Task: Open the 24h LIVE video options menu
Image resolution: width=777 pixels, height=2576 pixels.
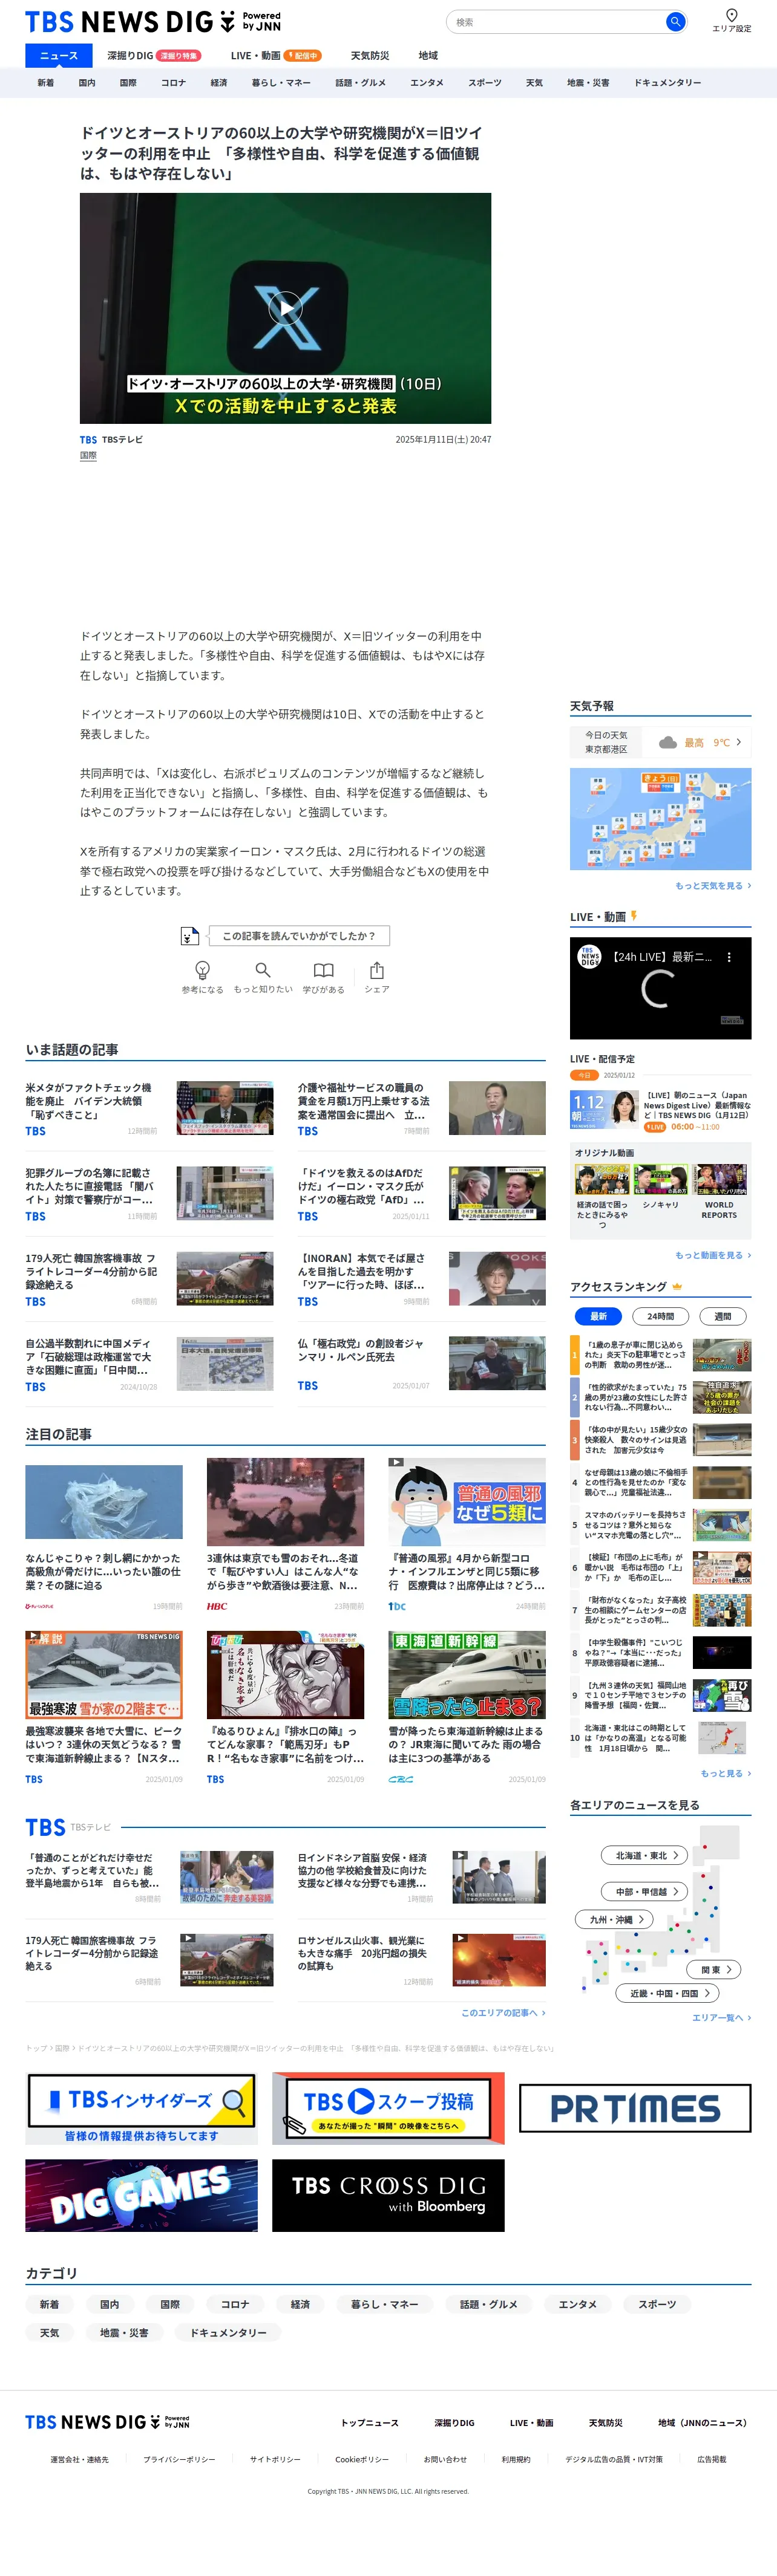Action: [x=729, y=957]
